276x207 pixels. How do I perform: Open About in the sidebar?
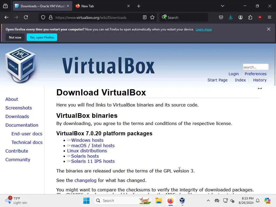pyautogui.click(x=12, y=99)
